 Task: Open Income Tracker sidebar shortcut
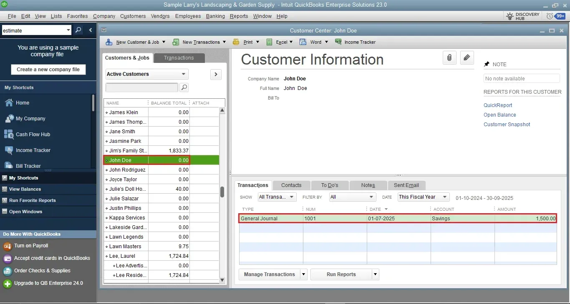pos(27,150)
